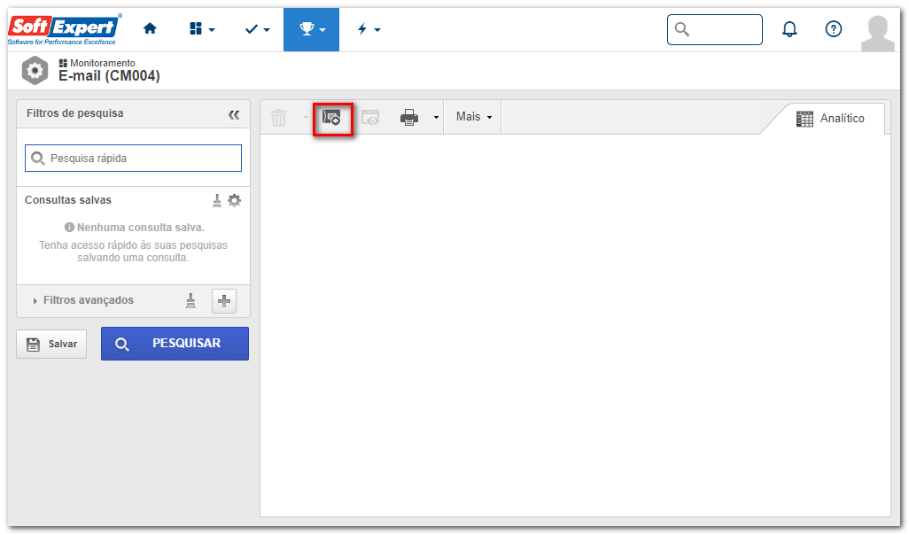This screenshot has height=535, width=909.
Task: Expand the print options dropdown arrow
Action: tap(436, 118)
